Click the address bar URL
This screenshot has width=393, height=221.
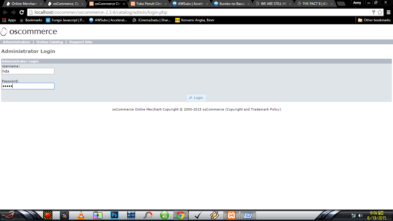pos(101,12)
